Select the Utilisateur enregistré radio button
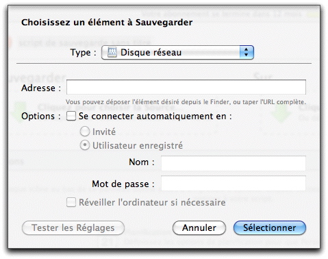This screenshot has width=328, height=259. pyautogui.click(x=85, y=145)
